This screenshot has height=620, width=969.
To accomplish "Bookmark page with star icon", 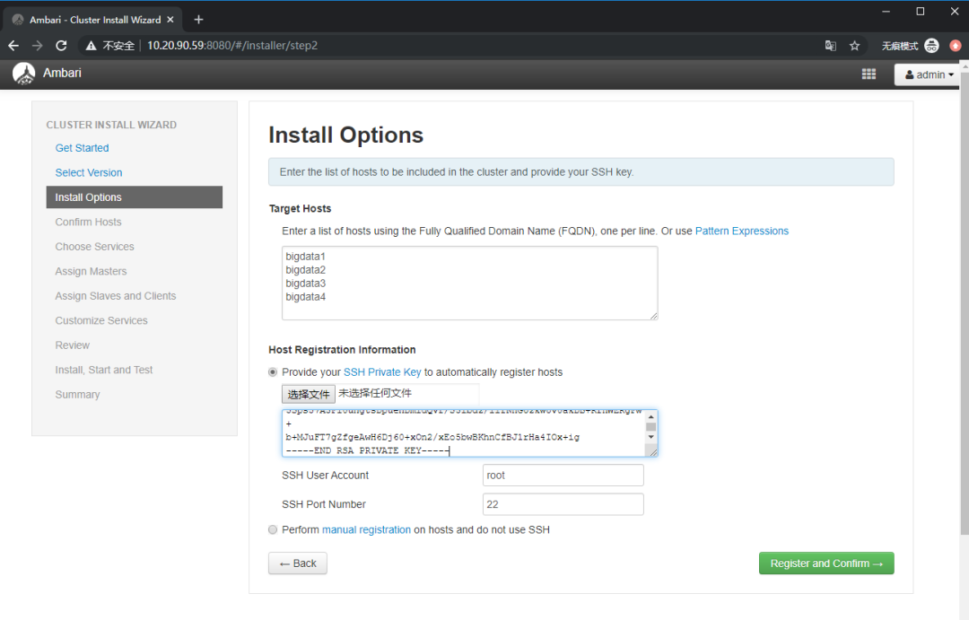I will 855,46.
